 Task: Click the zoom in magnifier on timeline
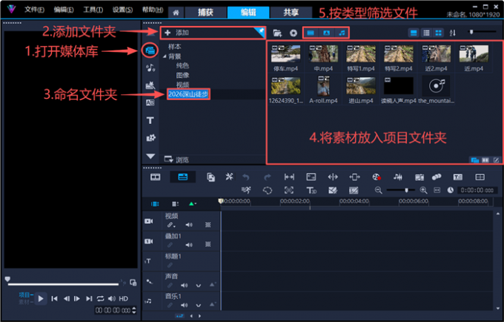point(423,190)
